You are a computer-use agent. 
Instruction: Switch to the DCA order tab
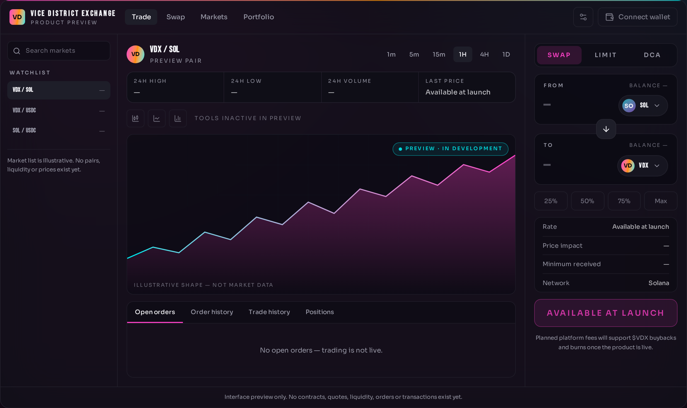point(652,55)
